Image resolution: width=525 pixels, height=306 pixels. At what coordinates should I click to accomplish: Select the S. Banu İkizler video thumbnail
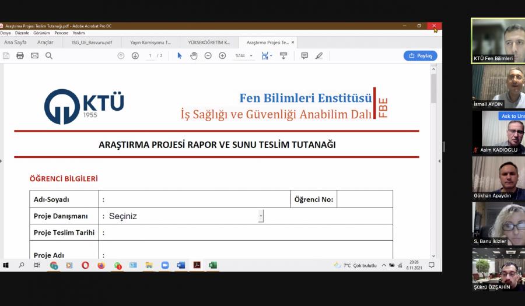pos(499,224)
